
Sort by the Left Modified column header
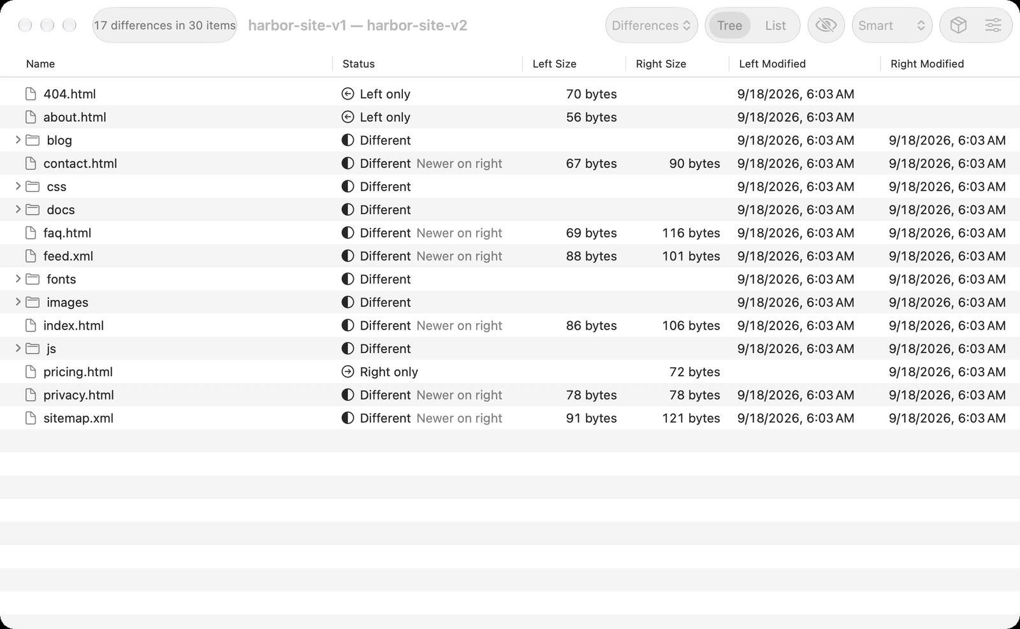click(772, 64)
